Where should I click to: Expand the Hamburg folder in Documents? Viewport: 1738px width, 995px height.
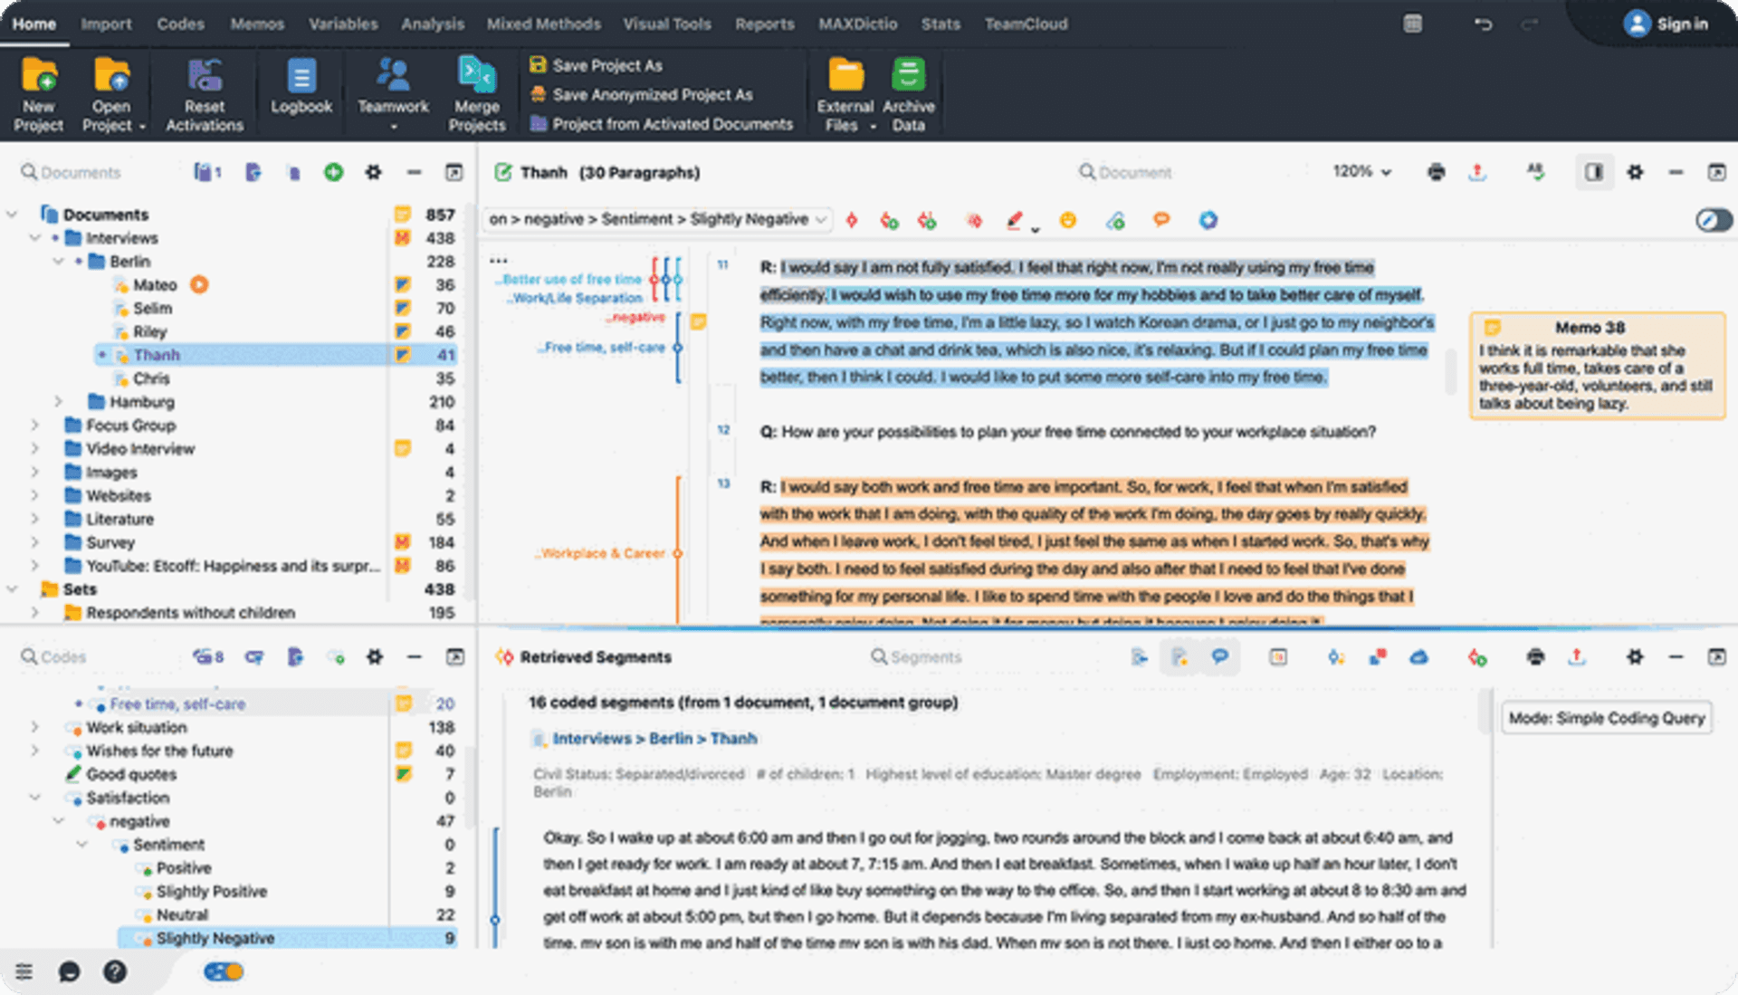57,402
